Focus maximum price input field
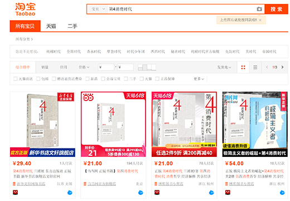The image size is (290, 201). (x=125, y=67)
